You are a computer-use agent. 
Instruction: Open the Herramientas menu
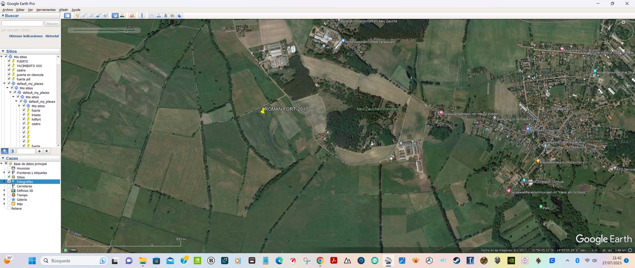click(46, 10)
